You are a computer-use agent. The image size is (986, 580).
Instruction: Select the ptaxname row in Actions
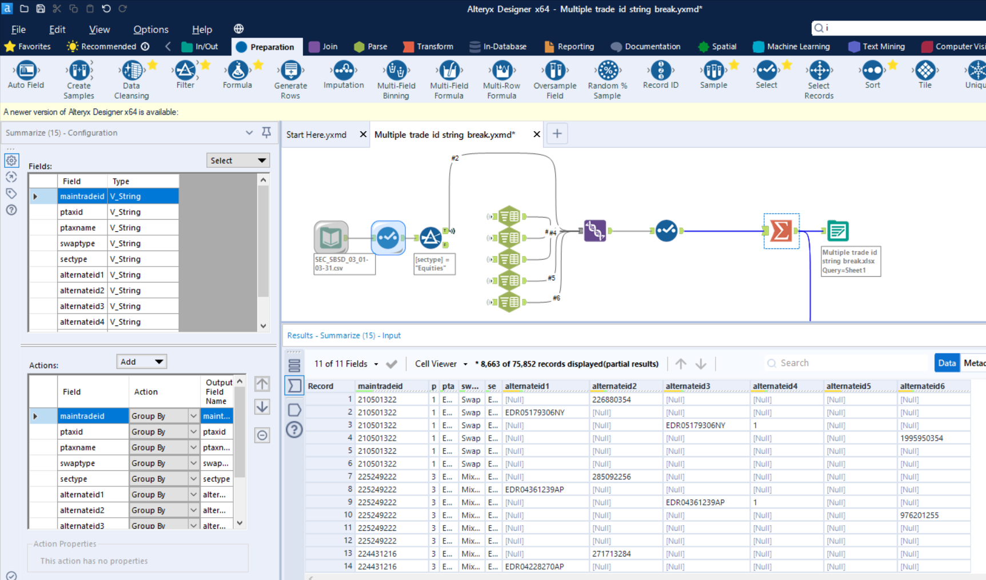click(x=131, y=448)
